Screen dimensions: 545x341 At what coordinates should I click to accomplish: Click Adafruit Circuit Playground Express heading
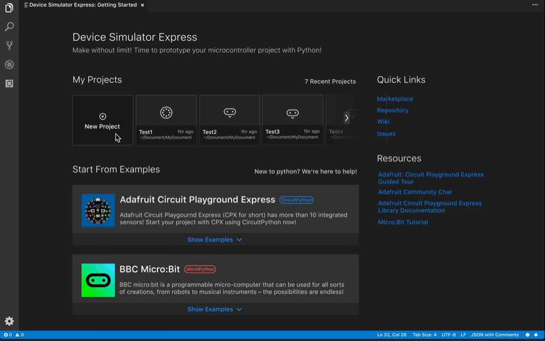point(197,200)
